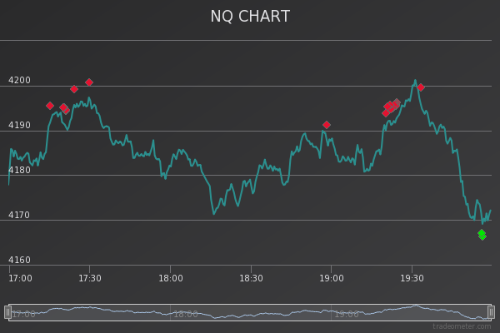The image size is (500, 333).
Task: Click the 19:30 time axis label
Action: pyautogui.click(x=412, y=279)
